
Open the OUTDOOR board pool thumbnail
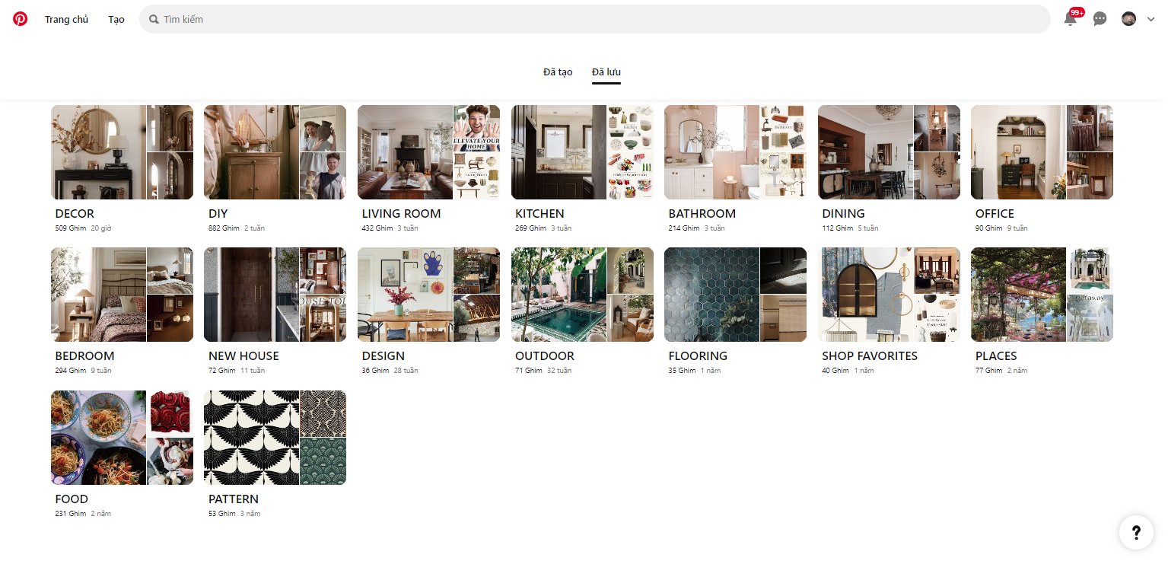pos(559,295)
